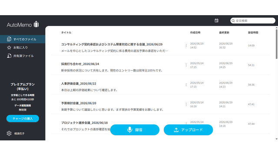
Task: Click preview text starting 来期予算について
Action: point(112,110)
